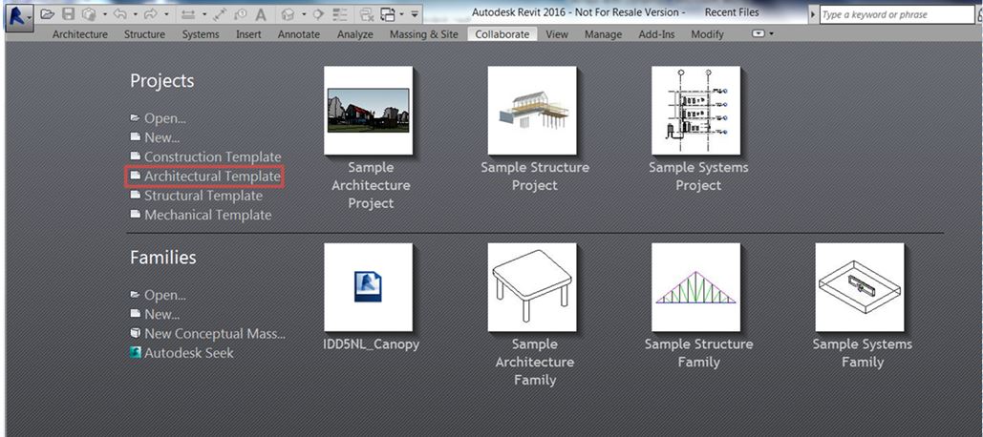The width and height of the screenshot is (983, 437).
Task: Open the IDD5NL_Canopy family thumbnail
Action: pos(369,287)
